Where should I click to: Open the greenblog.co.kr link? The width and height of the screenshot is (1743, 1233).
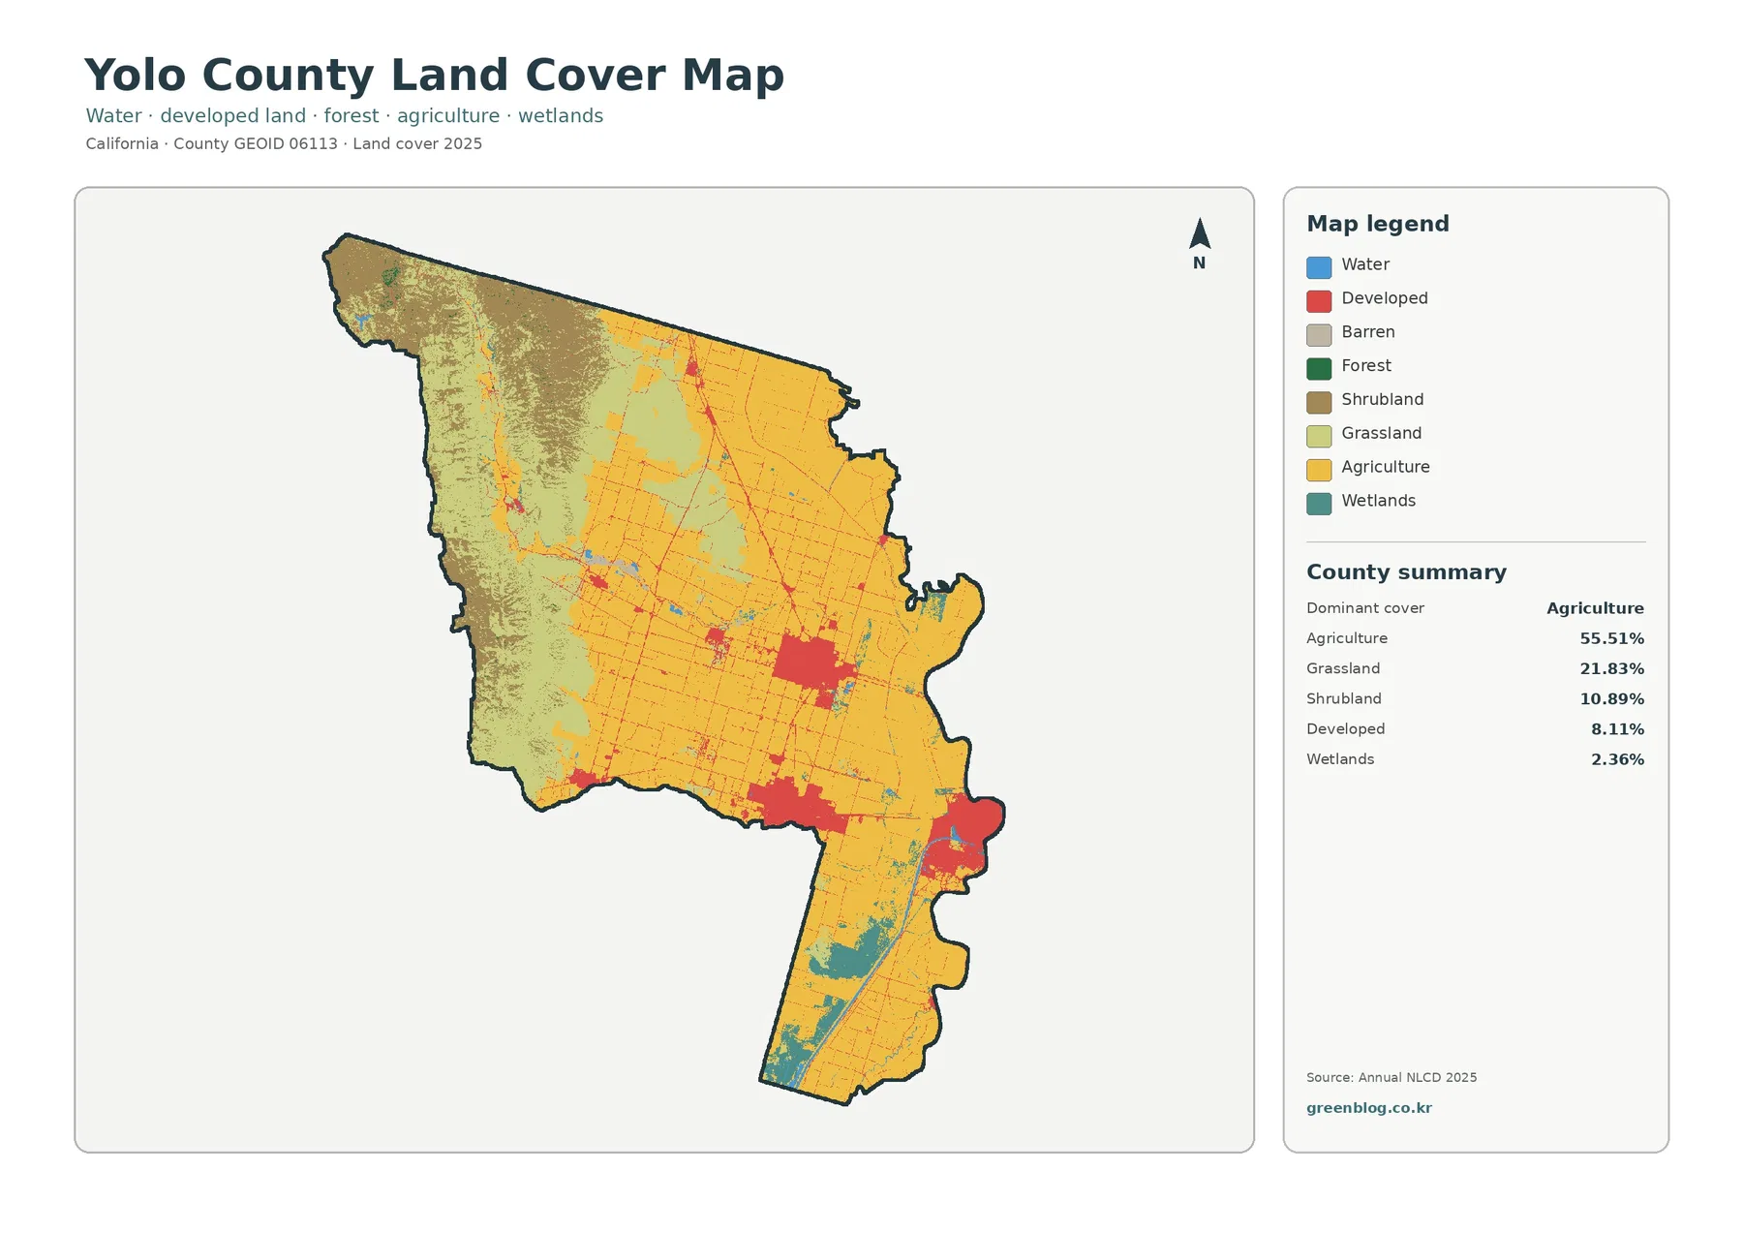1369,1108
